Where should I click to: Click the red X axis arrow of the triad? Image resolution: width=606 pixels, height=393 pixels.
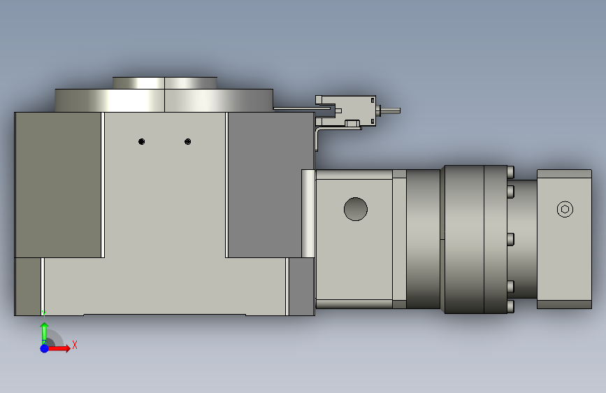[x=58, y=348]
